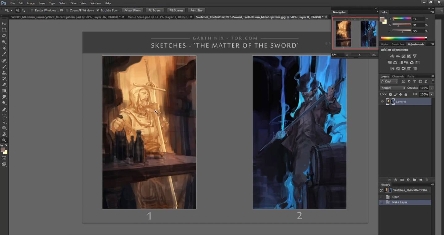Select the Crop tool
The height and width of the screenshot is (235, 444).
pyautogui.click(x=4, y=48)
